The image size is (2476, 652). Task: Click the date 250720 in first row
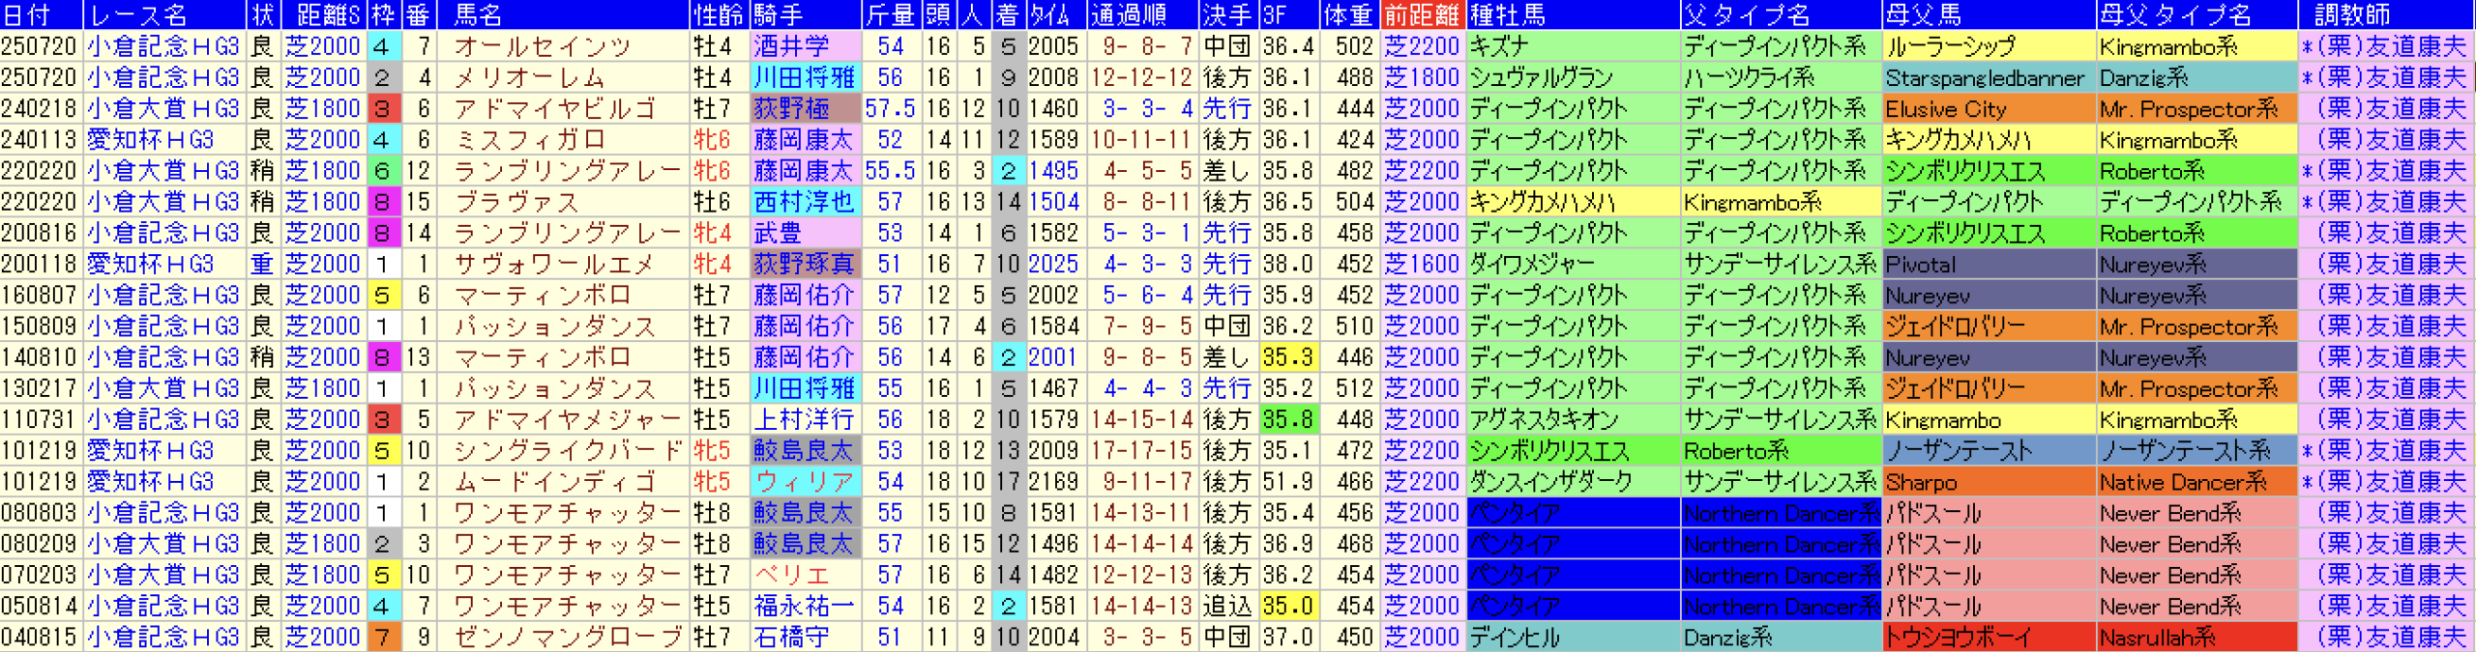pyautogui.click(x=39, y=46)
